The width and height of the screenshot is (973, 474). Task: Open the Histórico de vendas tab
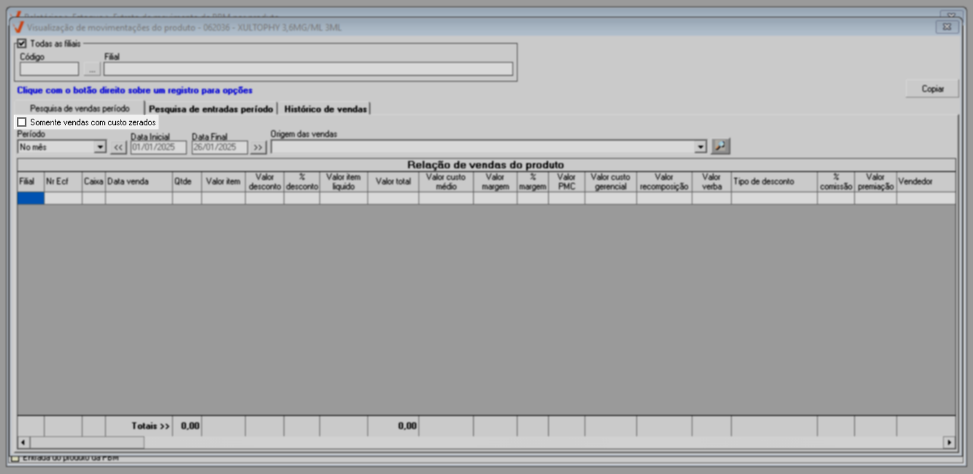tap(326, 109)
